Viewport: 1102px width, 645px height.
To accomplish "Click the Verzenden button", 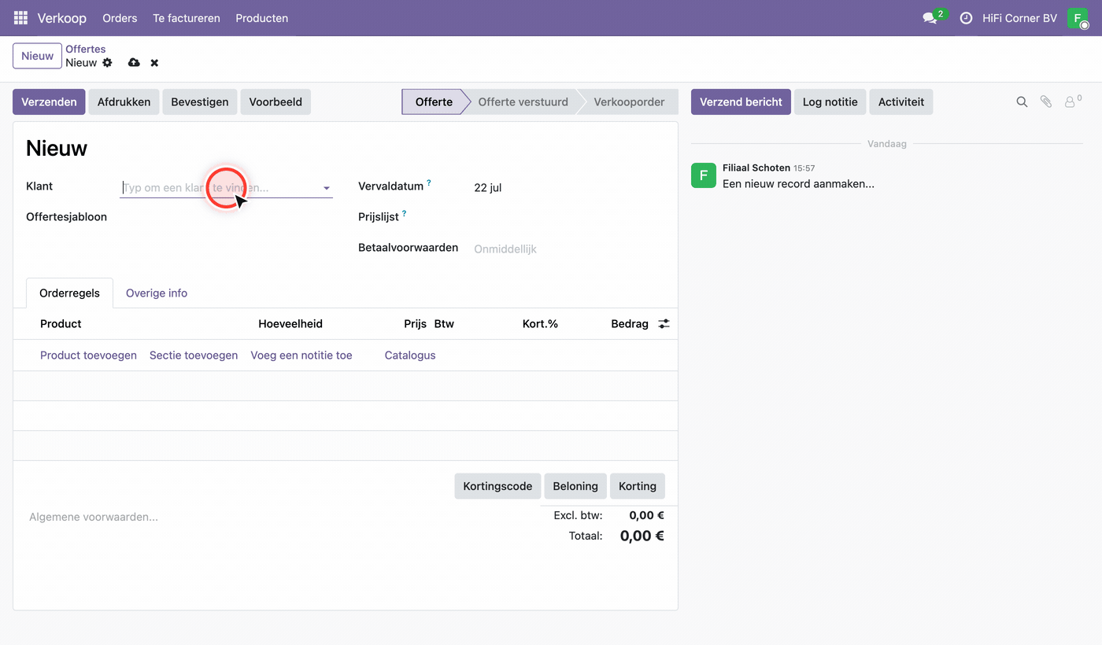I will (49, 101).
